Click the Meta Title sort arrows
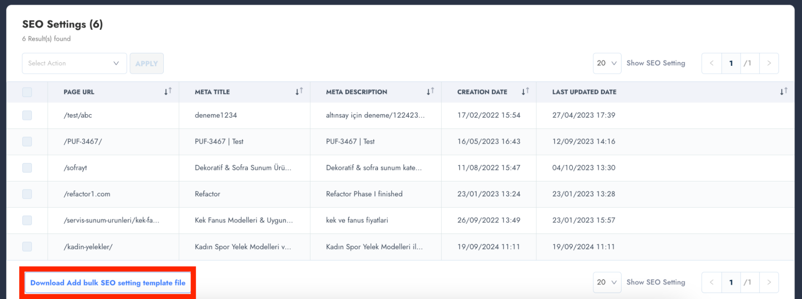Image resolution: width=802 pixels, height=299 pixels. 299,92
